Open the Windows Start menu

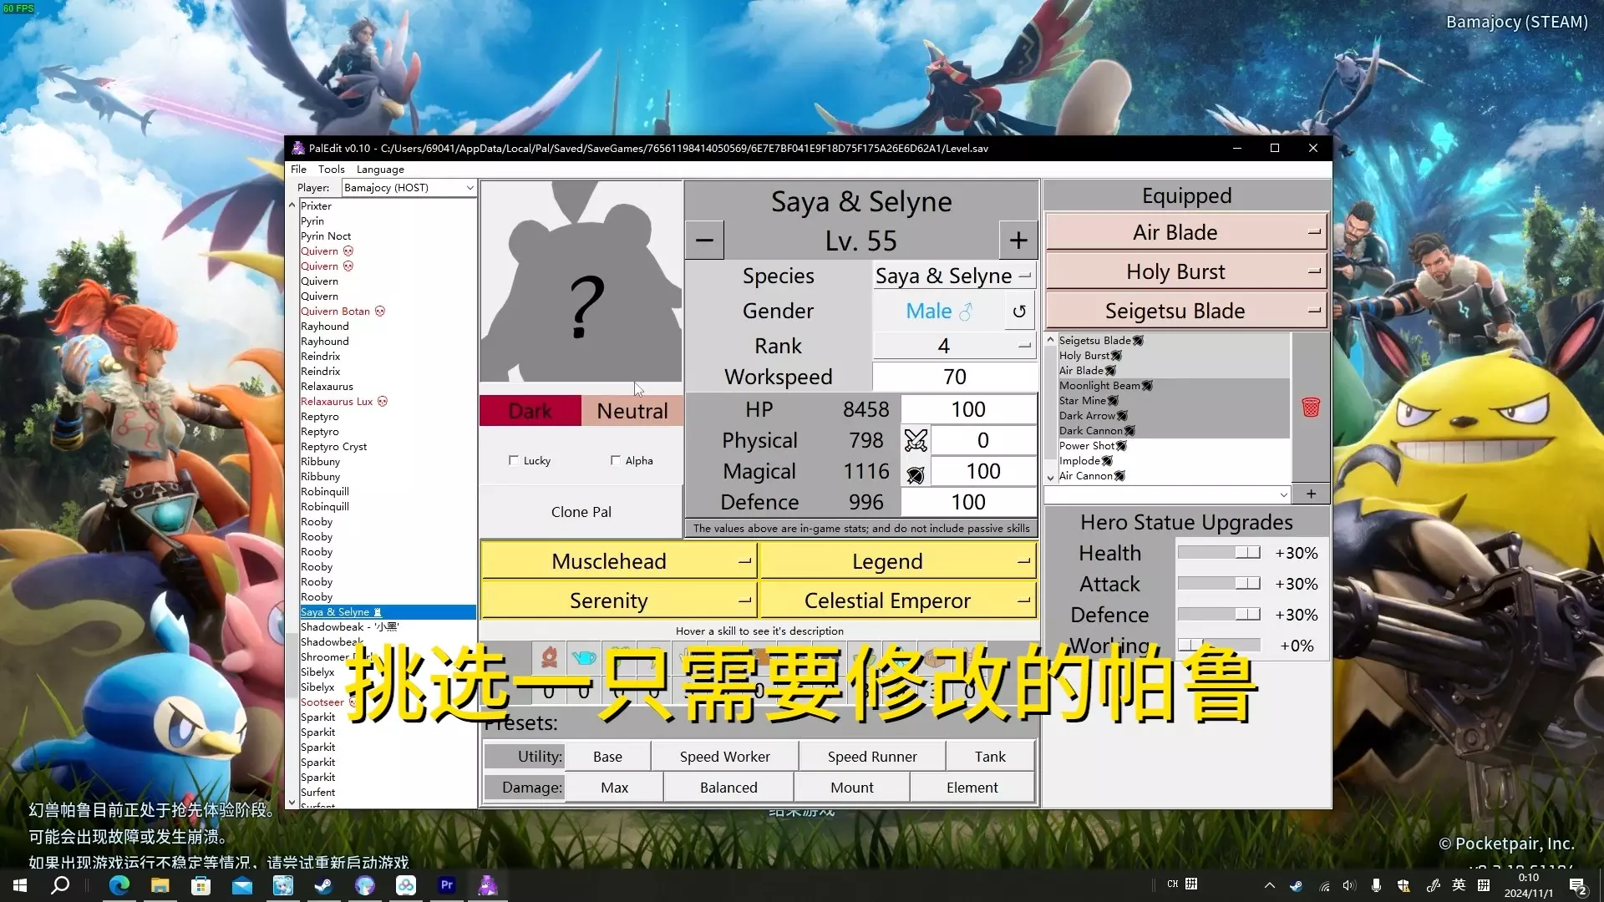coord(20,885)
